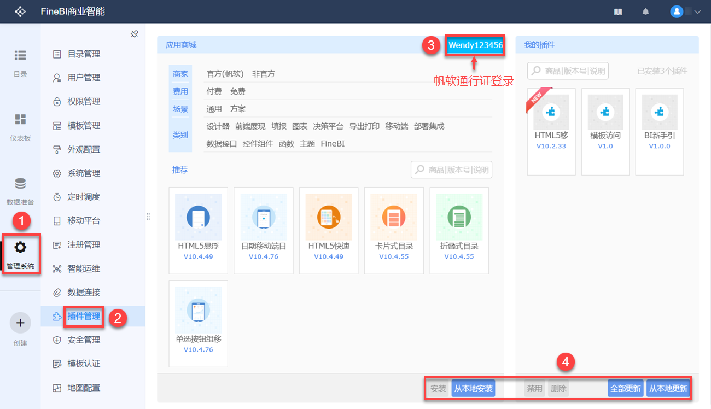Click the 定时调度 clock icon
The width and height of the screenshot is (711, 409).
click(57, 197)
